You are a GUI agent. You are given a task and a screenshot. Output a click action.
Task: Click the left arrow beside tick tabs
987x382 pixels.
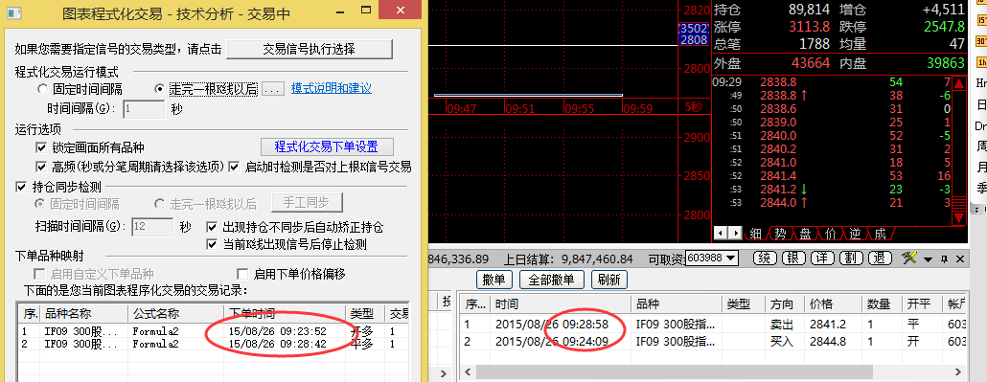tap(722, 233)
